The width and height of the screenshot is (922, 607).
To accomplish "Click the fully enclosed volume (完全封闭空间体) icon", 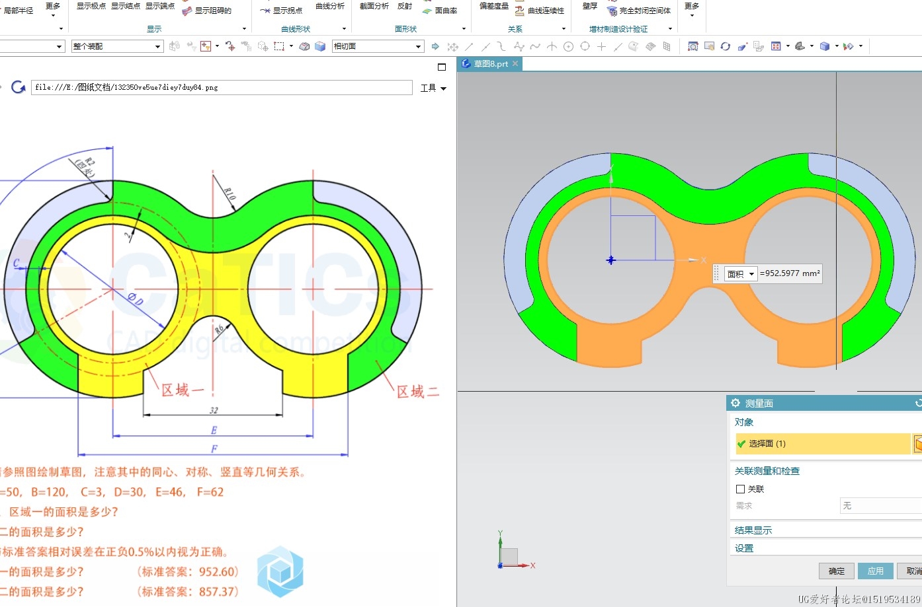I will [x=612, y=11].
